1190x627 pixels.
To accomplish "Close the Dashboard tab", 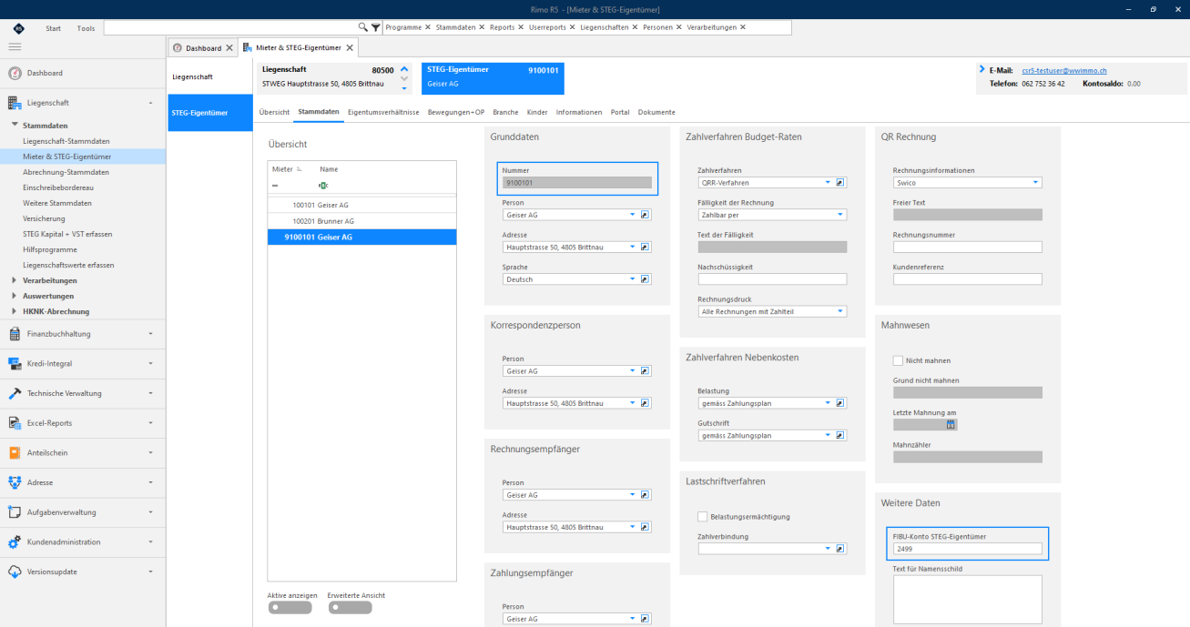I will tap(229, 47).
